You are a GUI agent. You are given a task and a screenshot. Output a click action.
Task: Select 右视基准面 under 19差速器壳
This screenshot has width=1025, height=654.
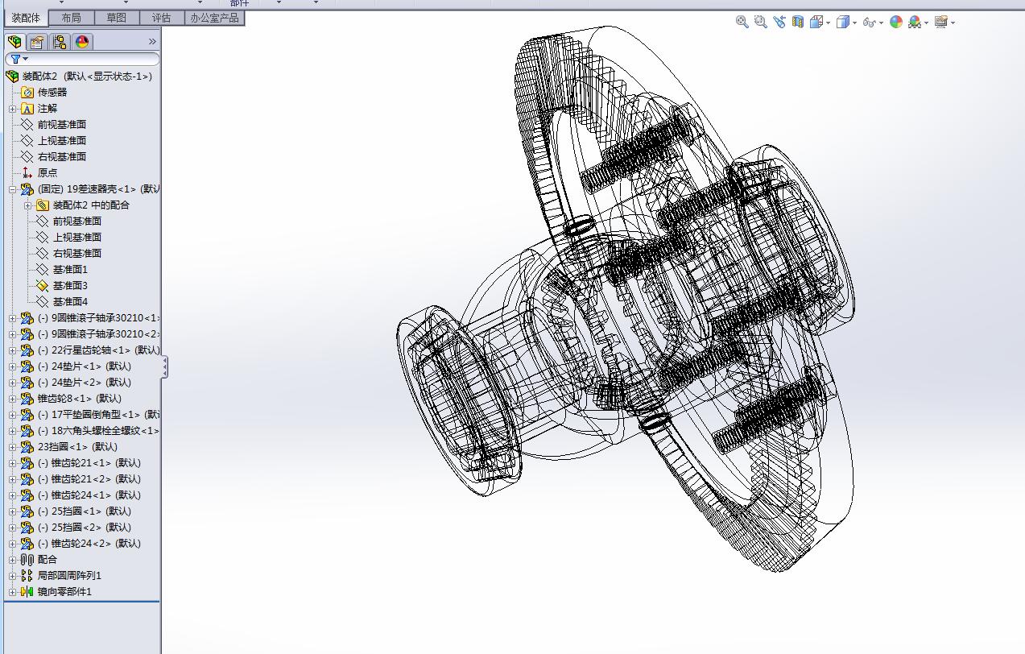click(x=76, y=253)
